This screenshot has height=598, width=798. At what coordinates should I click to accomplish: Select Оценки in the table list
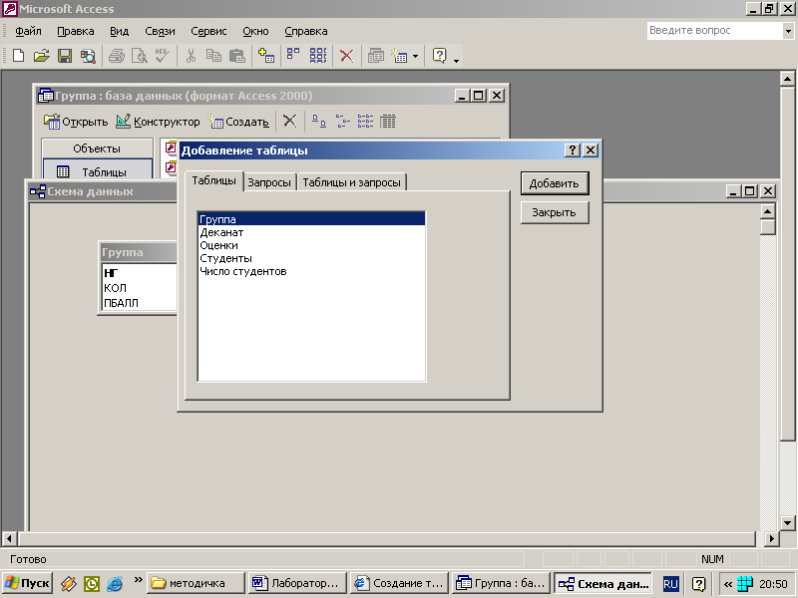coord(311,245)
